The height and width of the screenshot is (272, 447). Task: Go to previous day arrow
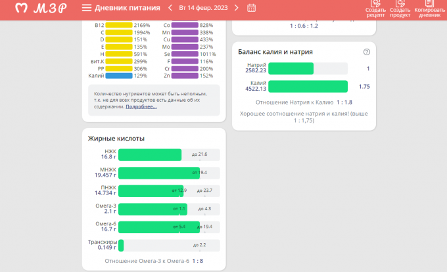pyautogui.click(x=170, y=8)
